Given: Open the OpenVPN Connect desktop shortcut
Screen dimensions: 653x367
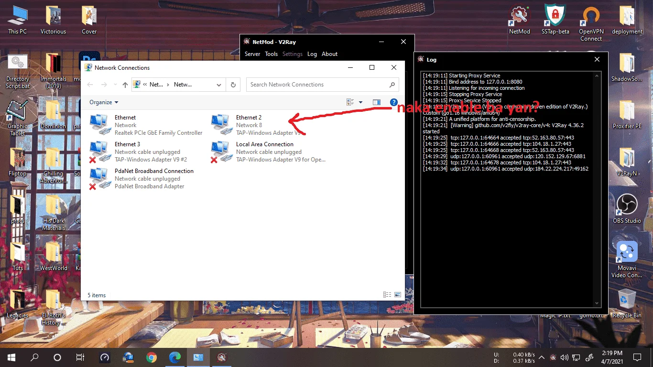Looking at the screenshot, I should [x=591, y=24].
